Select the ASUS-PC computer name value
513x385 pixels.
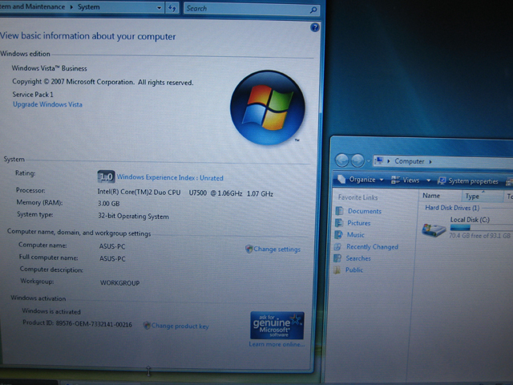click(x=112, y=246)
